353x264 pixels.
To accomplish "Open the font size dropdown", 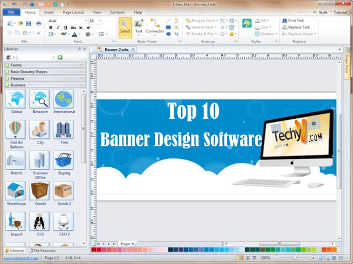I will tap(100, 20).
